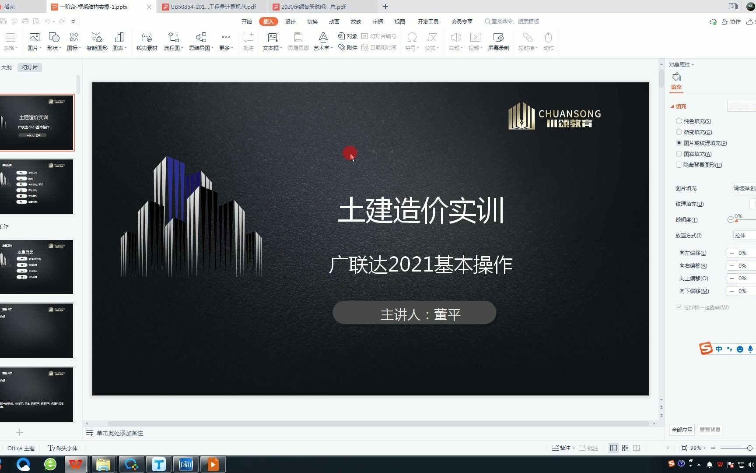This screenshot has width=756, height=473.
Task: Click 协作 collaborate button
Action: (x=731, y=21)
